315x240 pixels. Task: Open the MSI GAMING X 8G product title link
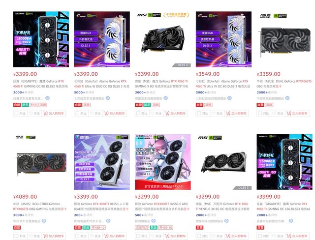[161, 84]
